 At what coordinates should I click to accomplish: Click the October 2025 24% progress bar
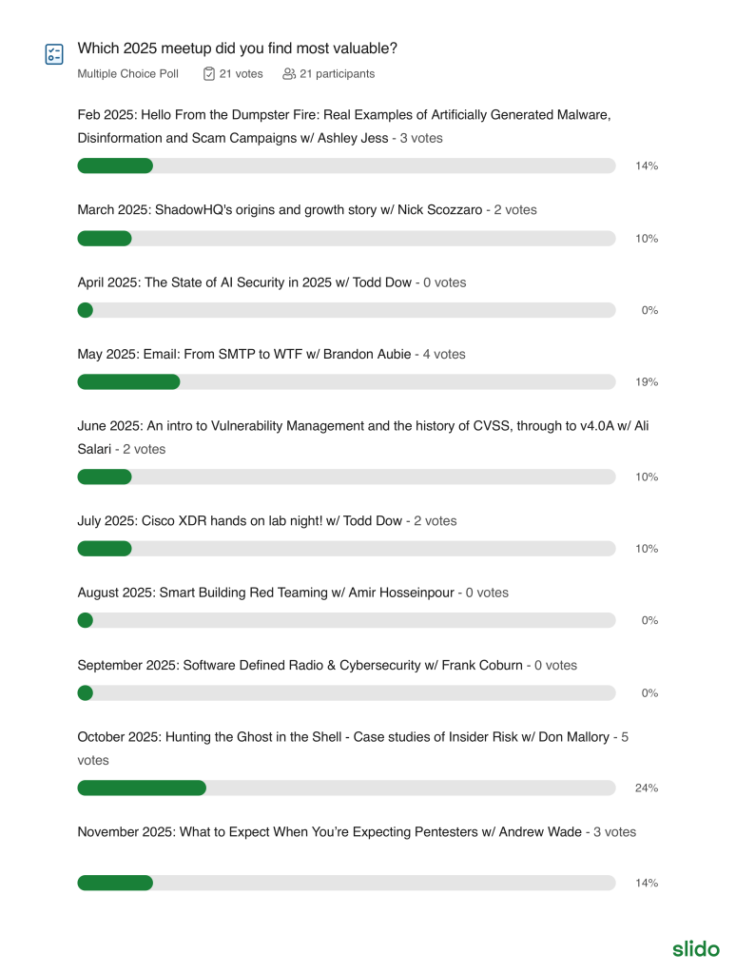(346, 788)
